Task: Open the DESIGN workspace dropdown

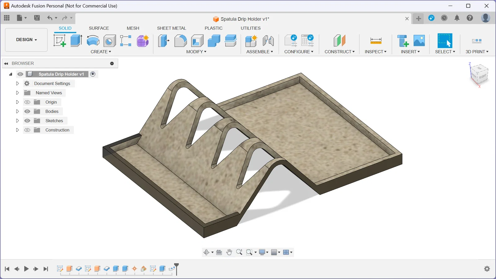Action: click(x=26, y=40)
